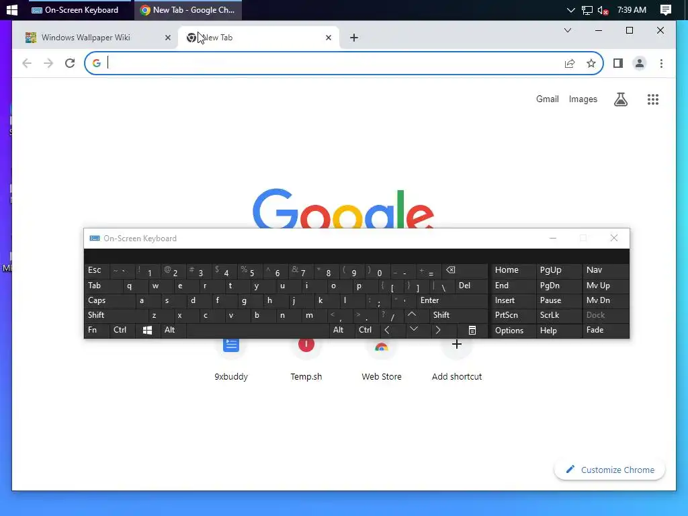Toggle ScrLk key on the On-Screen Keyboard
Screen dimensions: 688x516
pyautogui.click(x=558, y=315)
